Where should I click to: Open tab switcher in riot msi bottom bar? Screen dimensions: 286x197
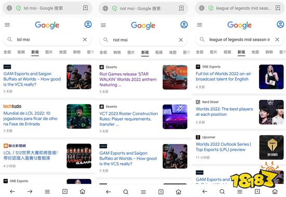(161, 192)
